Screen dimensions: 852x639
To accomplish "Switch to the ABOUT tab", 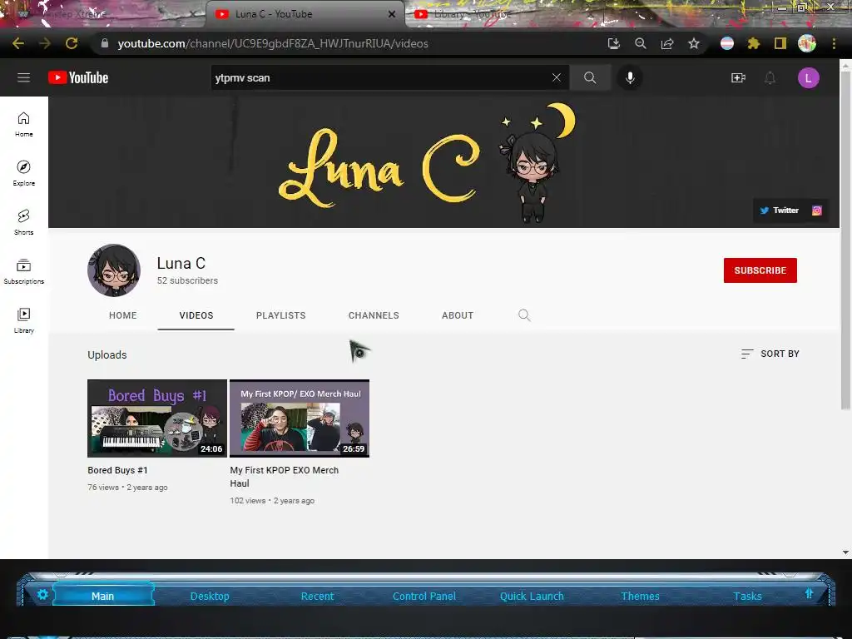I will coord(458,315).
